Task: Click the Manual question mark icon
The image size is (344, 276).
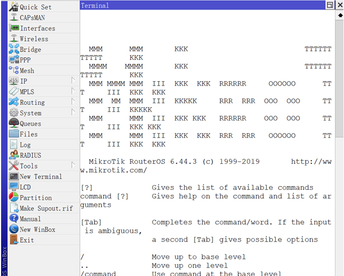Action: pyautogui.click(x=14, y=218)
